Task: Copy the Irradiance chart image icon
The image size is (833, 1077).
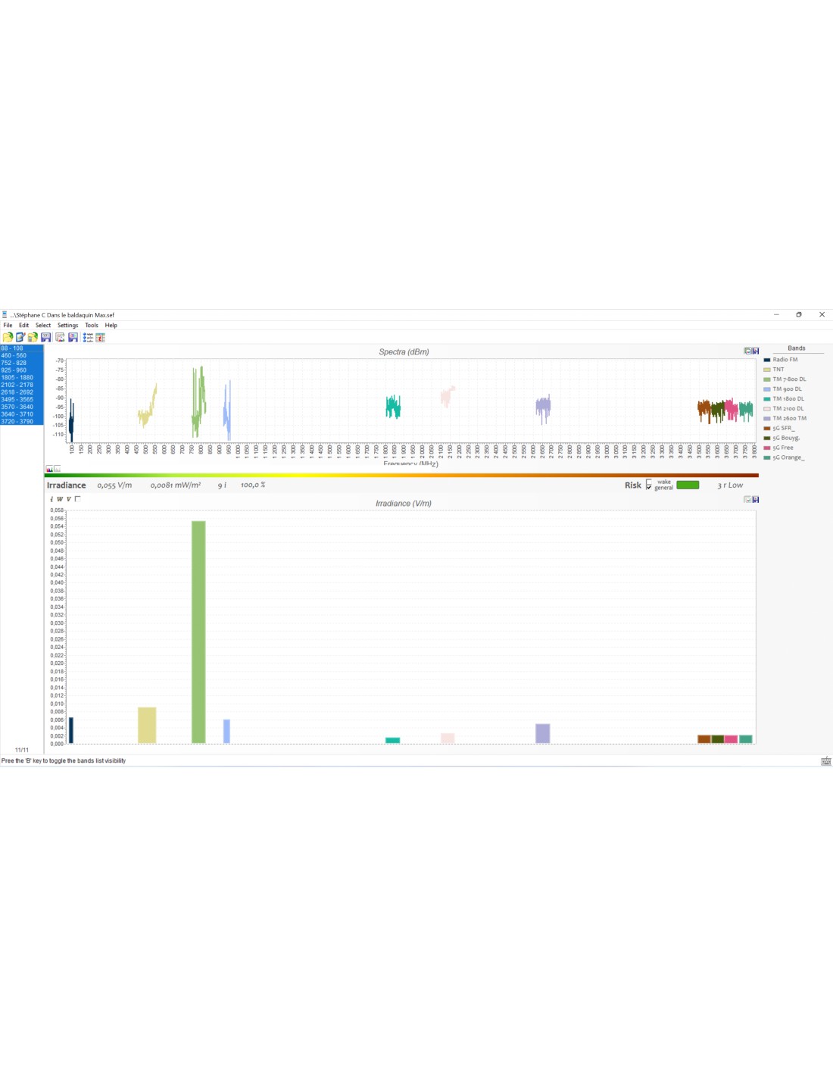Action: (x=747, y=499)
